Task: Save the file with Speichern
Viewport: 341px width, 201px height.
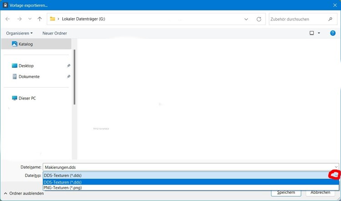Action: coord(286,192)
